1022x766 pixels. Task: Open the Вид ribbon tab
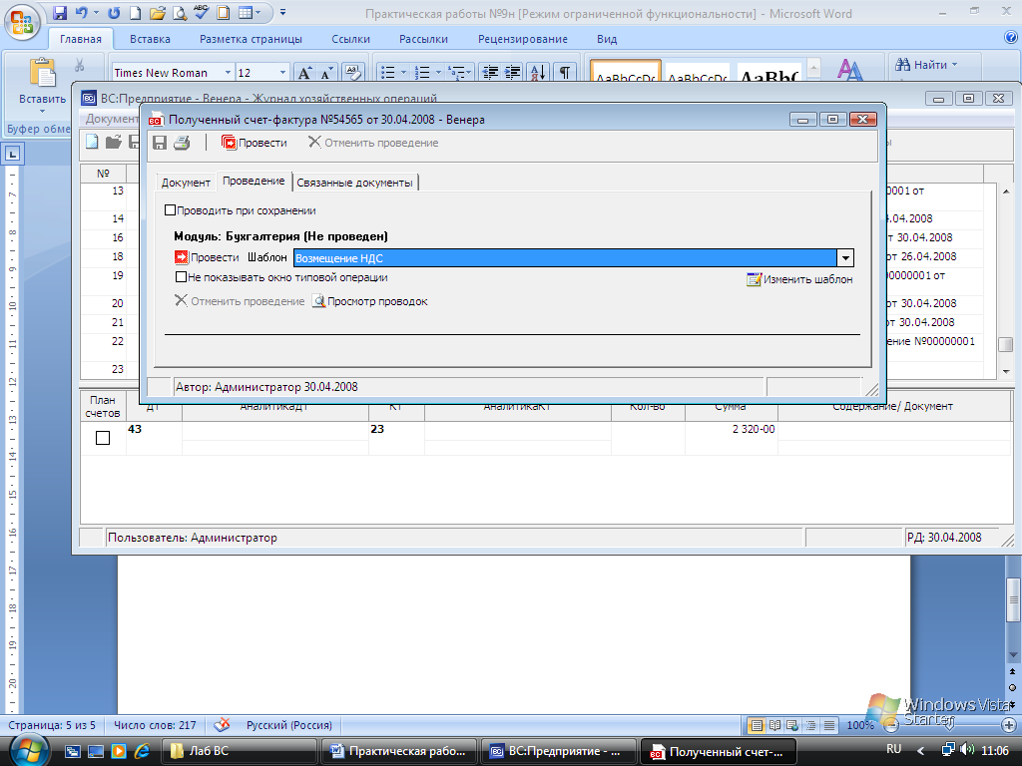(607, 39)
